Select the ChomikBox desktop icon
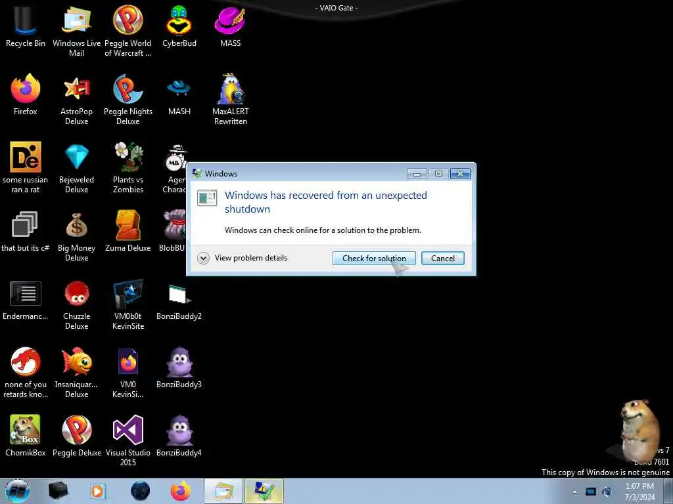The height and width of the screenshot is (504, 673). pyautogui.click(x=26, y=436)
